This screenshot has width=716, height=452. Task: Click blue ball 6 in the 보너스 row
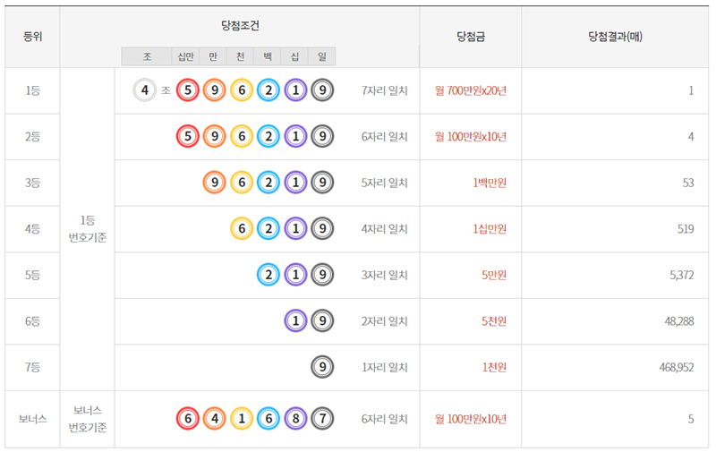coord(268,418)
